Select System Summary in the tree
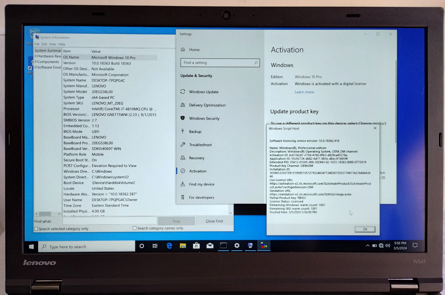This screenshot has width=445, height=295. coord(48,51)
